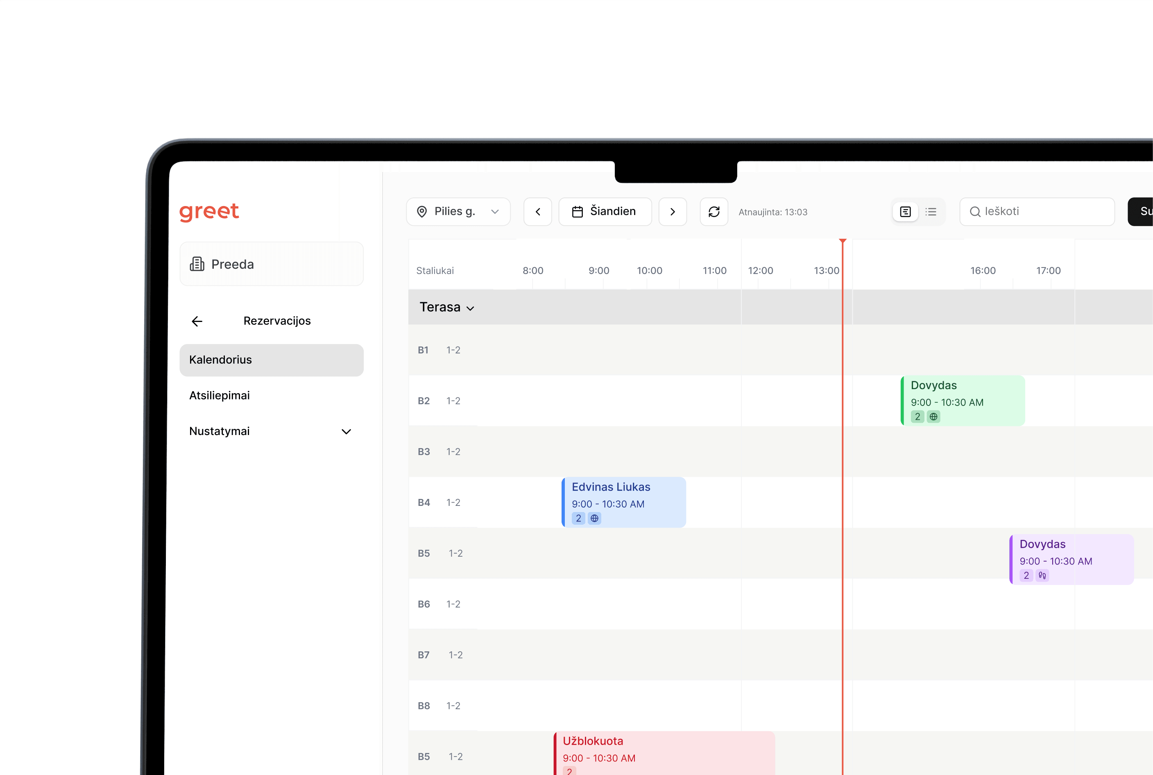Open the Pilies g. location dropdown
Image resolution: width=1153 pixels, height=775 pixels.
click(458, 211)
